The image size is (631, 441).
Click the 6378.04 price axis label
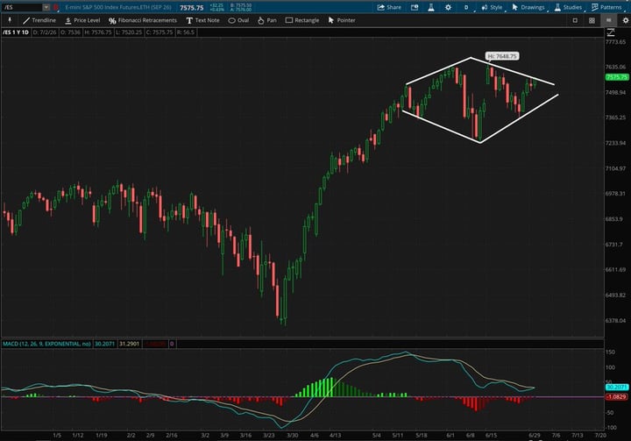(616, 321)
